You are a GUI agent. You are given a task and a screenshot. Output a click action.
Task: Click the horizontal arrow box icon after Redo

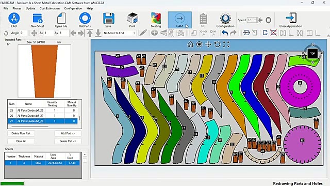pos(246,33)
